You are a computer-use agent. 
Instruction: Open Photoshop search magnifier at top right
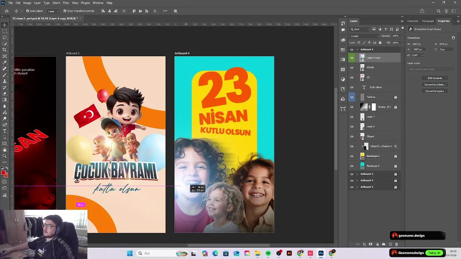(438, 11)
